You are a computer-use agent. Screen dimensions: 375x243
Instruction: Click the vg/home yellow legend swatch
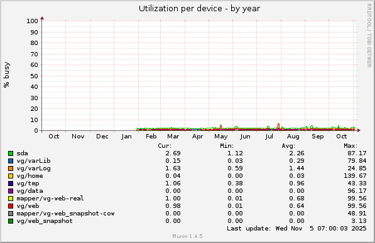[11, 176]
